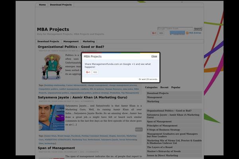Click the MBA Projects site title
239x159 pixels.
pos(53,29)
